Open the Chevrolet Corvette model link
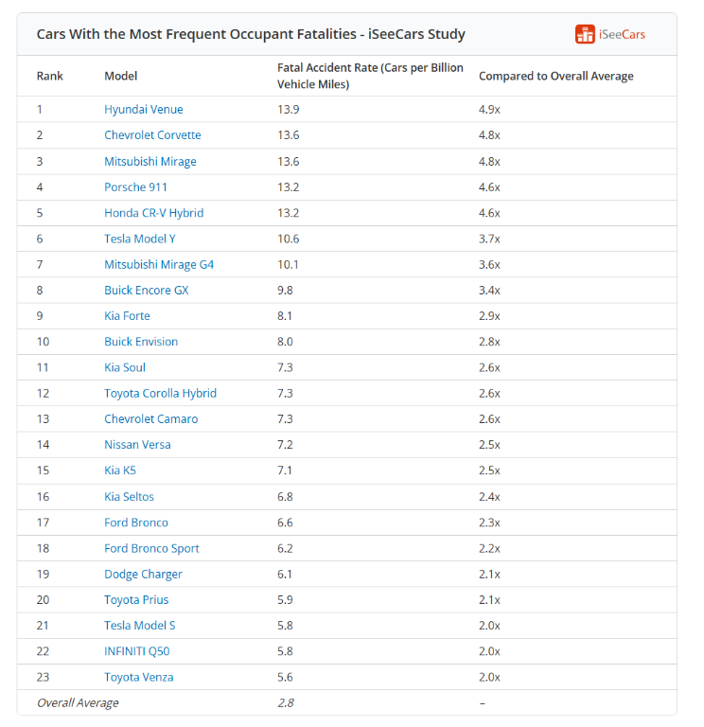Image resolution: width=704 pixels, height=727 pixels. coord(152,135)
